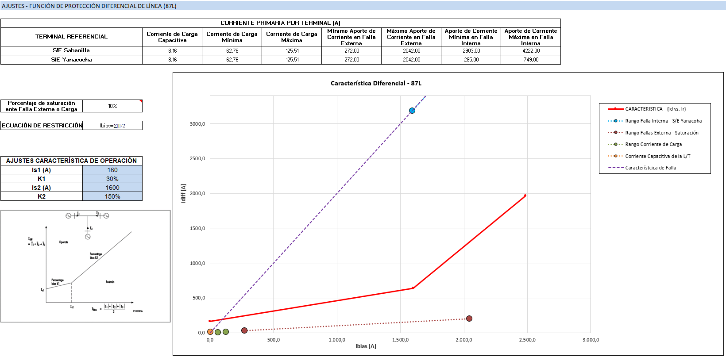Select the Is1 (A) value cell 160

112,170
